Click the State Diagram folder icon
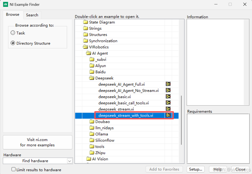252x174 pixels. (86, 22)
